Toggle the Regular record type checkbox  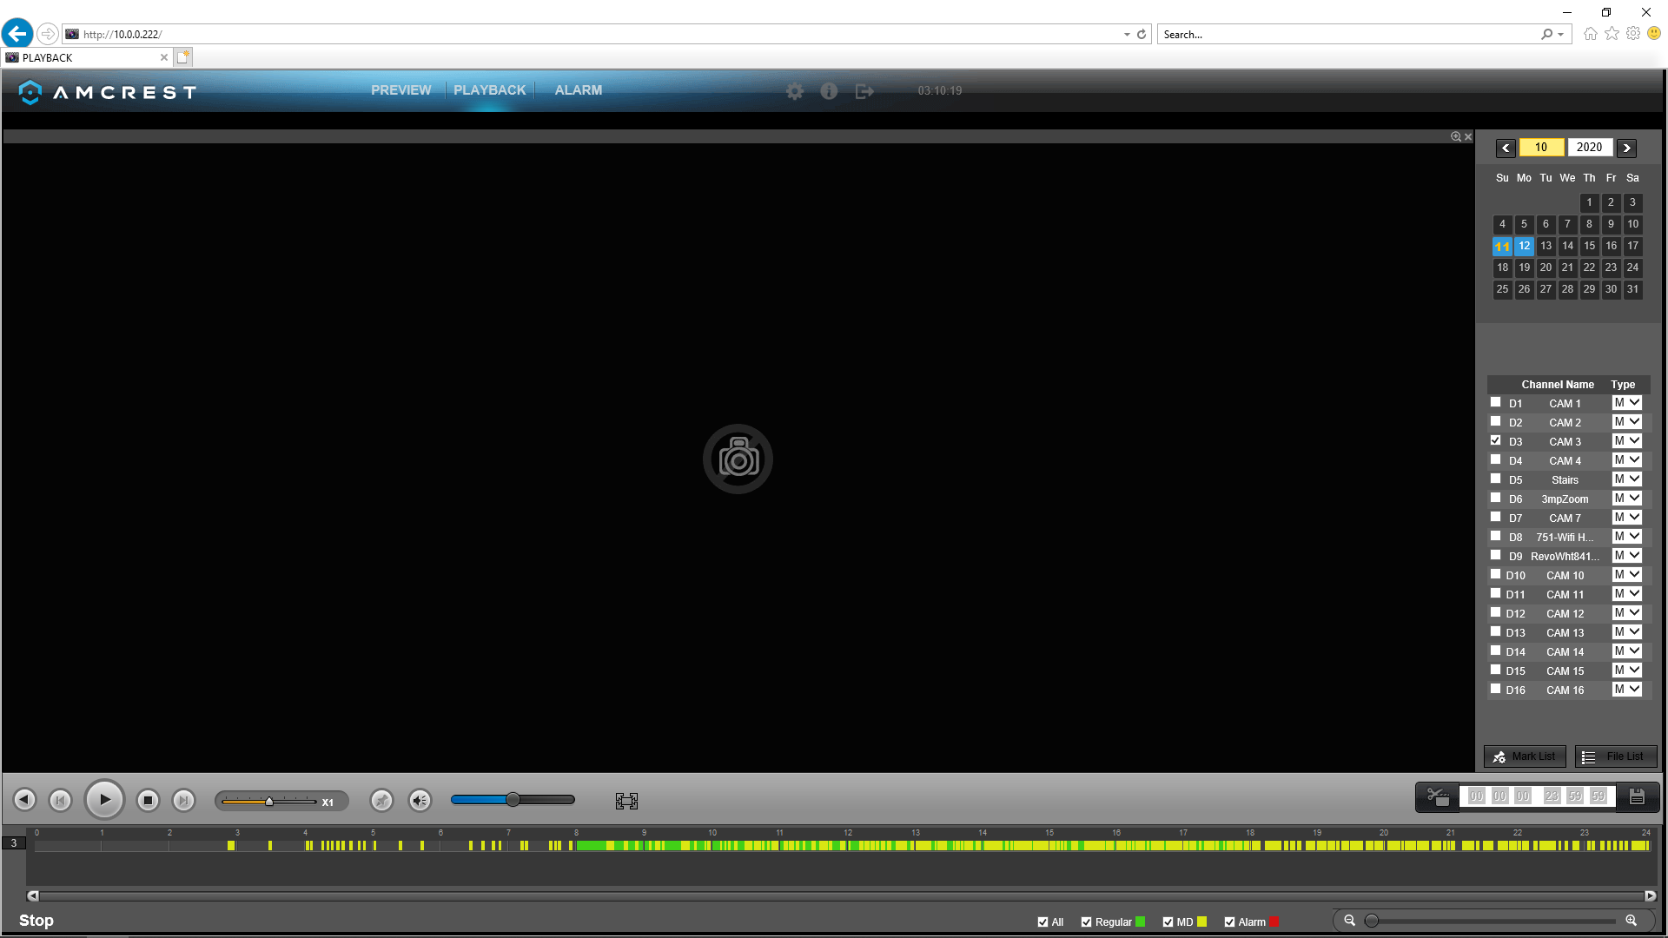pyautogui.click(x=1086, y=922)
